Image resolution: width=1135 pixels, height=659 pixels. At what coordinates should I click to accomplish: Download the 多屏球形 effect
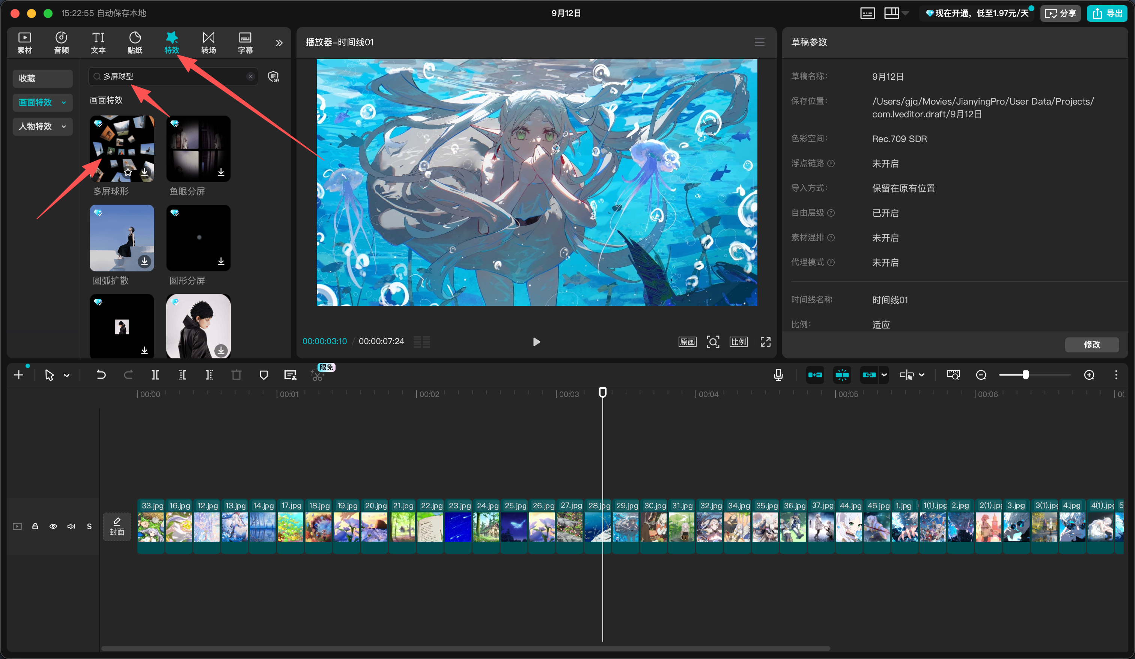[145, 172]
